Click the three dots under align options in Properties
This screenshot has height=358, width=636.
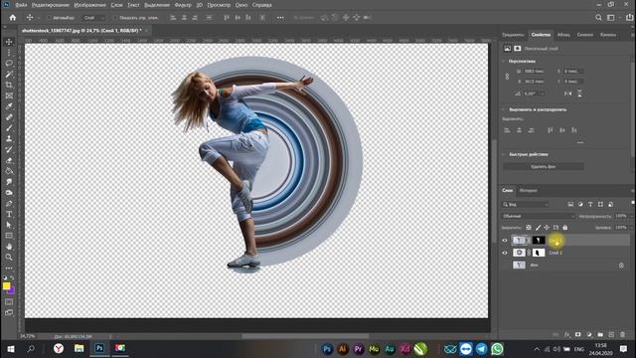click(580, 142)
